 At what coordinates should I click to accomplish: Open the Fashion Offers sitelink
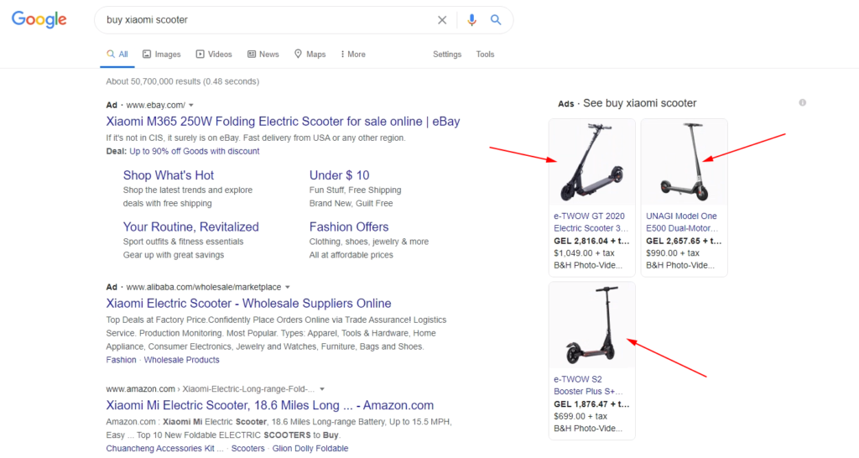[349, 226]
